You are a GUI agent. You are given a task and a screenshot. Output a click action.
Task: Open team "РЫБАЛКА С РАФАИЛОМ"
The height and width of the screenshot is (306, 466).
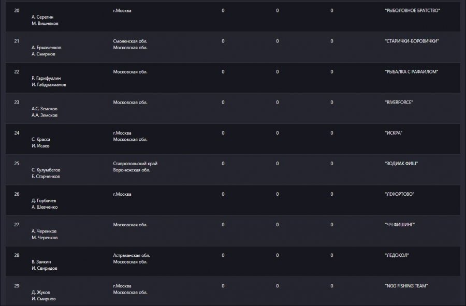click(411, 71)
